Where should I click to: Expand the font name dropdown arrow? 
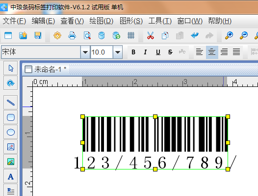tap(85, 52)
